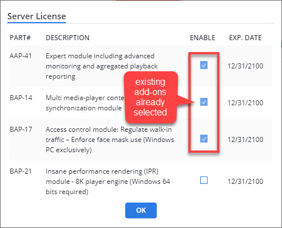Uncheck the AAP-41 Expert module checkbox

[204, 65]
